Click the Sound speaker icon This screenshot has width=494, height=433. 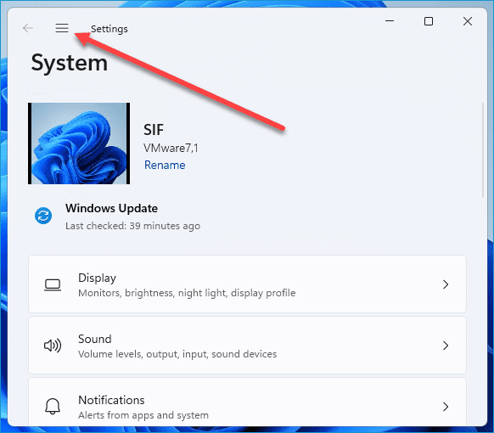pos(53,346)
